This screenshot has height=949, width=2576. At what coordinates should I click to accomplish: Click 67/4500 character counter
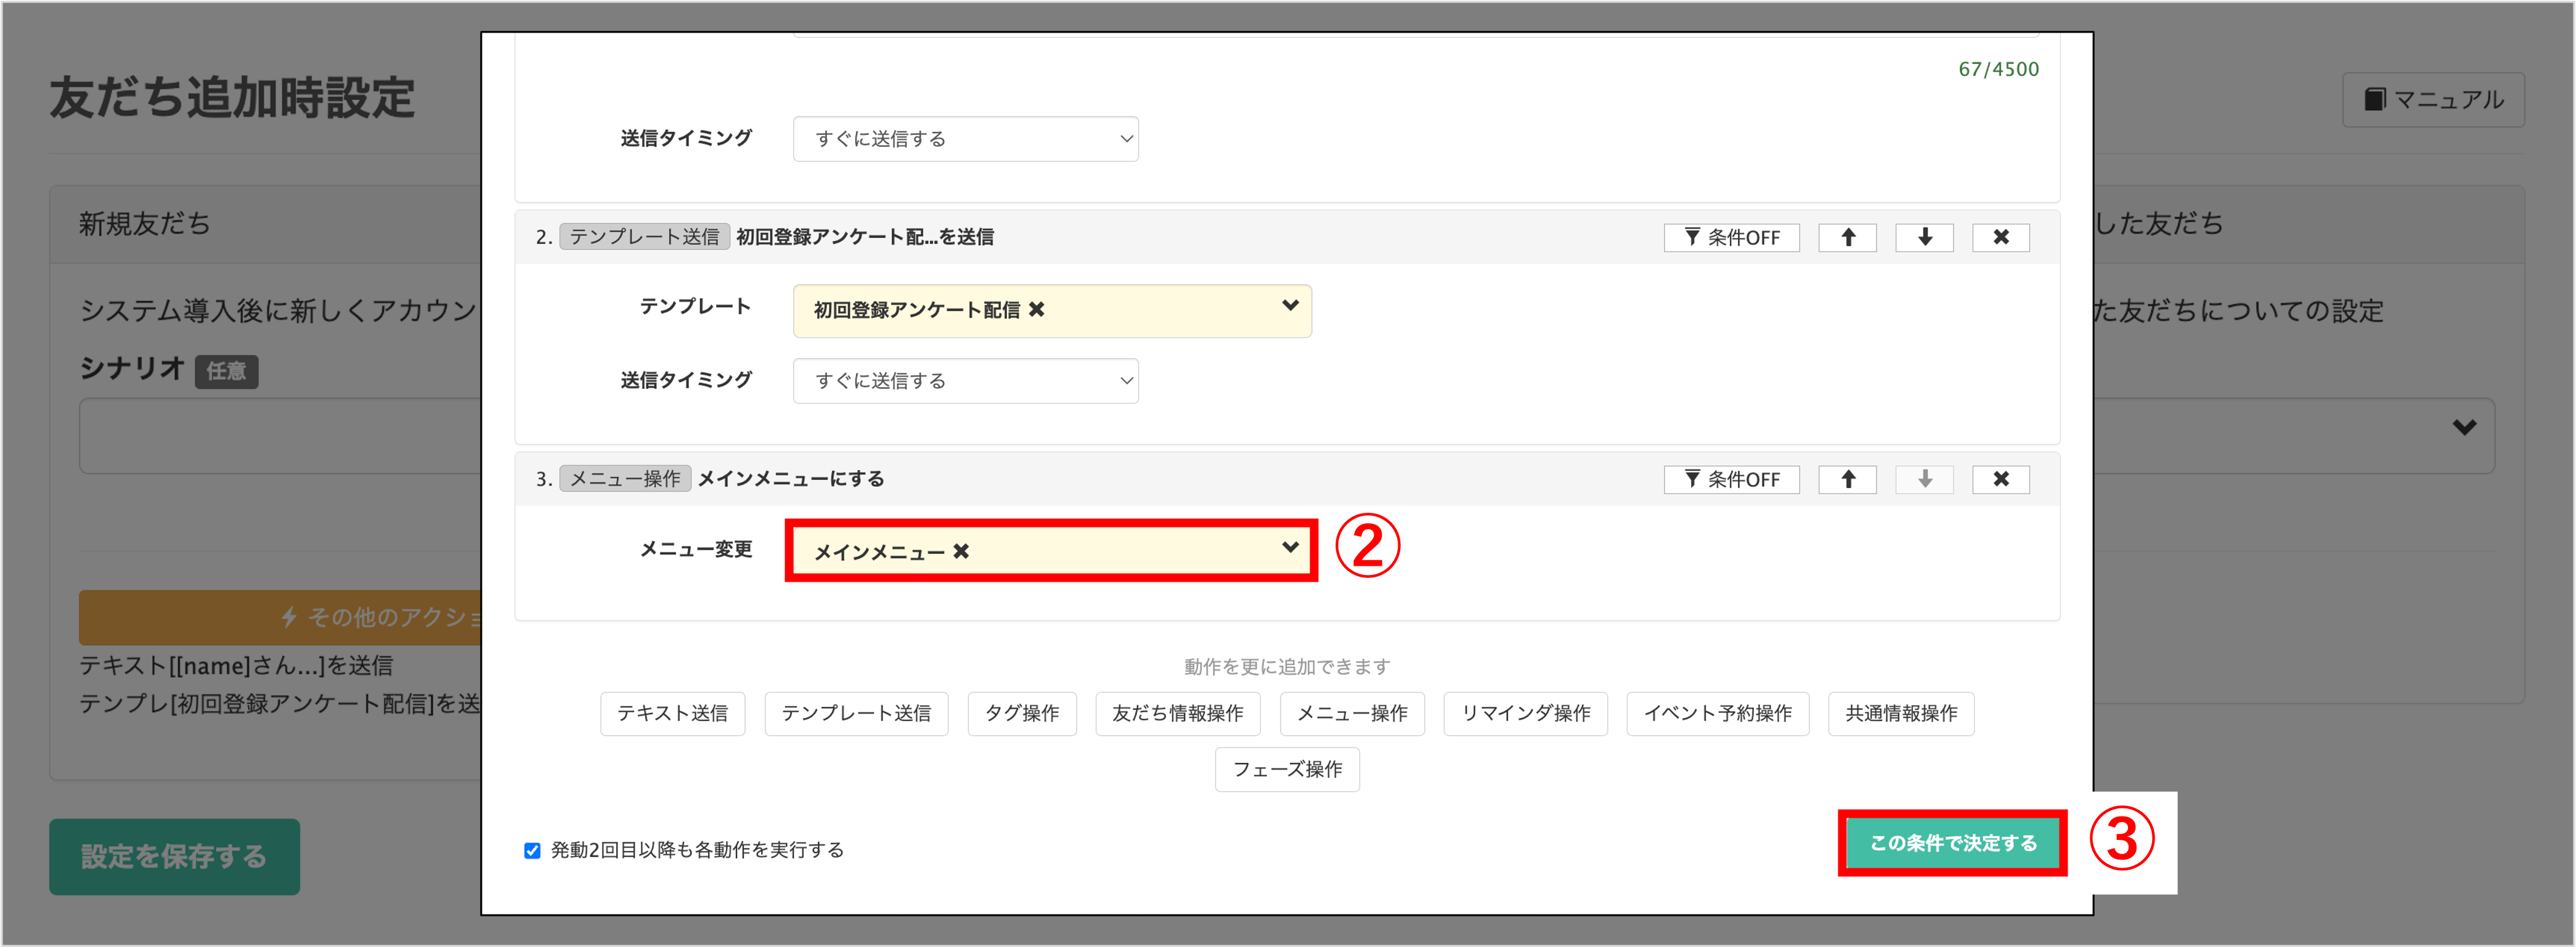pos(1998,69)
